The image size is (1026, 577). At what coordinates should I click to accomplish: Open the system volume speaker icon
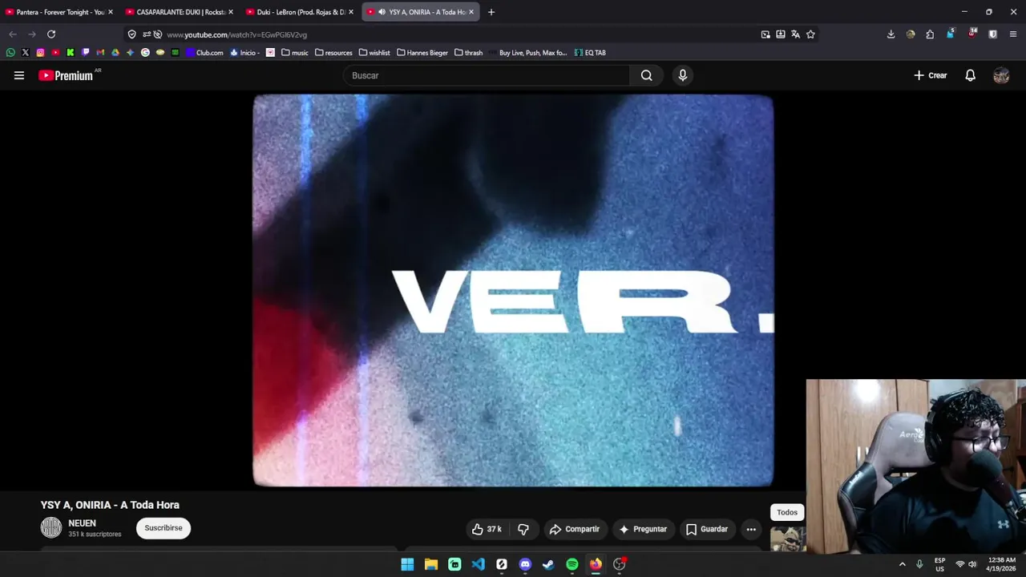point(972,564)
